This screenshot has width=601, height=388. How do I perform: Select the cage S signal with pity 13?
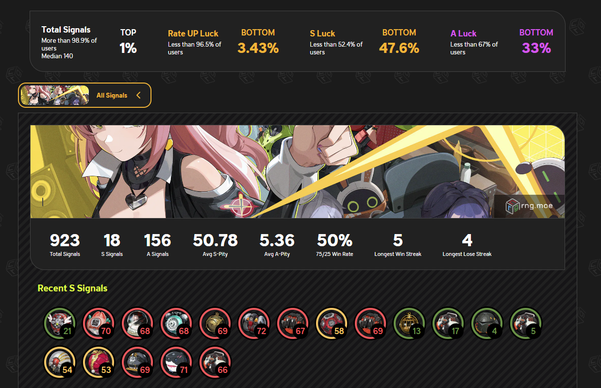(409, 323)
